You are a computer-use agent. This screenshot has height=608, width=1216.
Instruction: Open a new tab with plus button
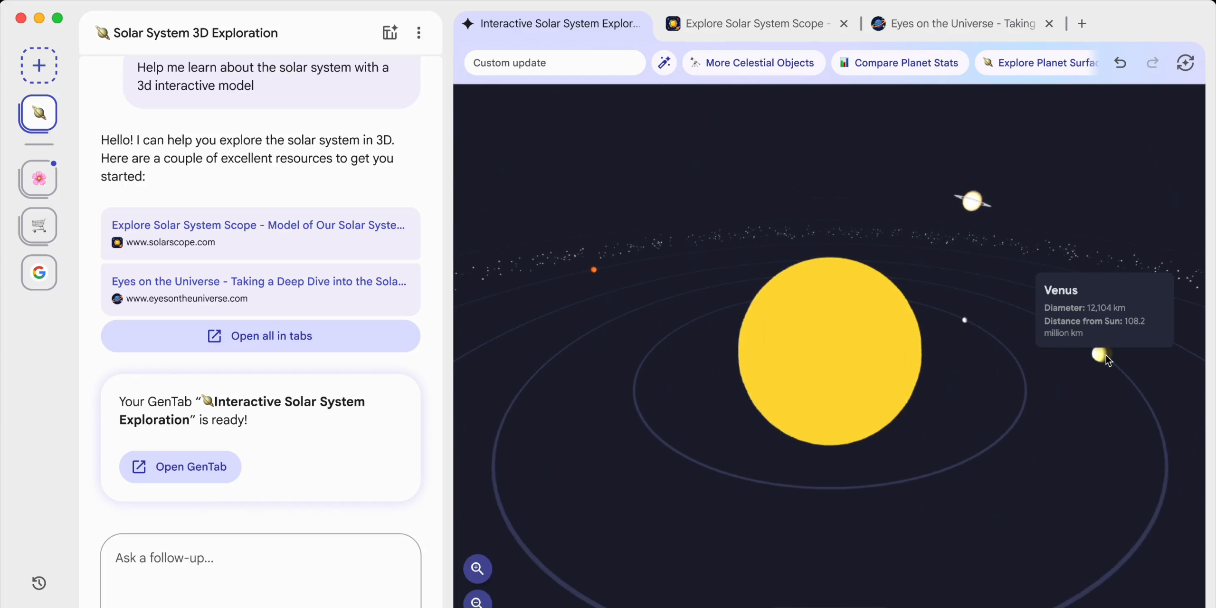pos(1082,24)
